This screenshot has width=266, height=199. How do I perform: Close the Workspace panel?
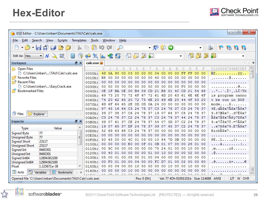(81, 63)
